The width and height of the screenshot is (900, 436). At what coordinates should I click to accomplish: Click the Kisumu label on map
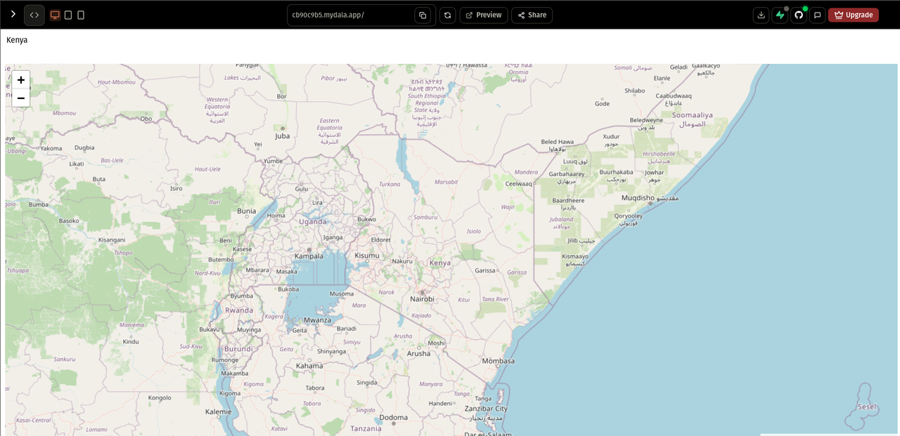[x=367, y=256]
